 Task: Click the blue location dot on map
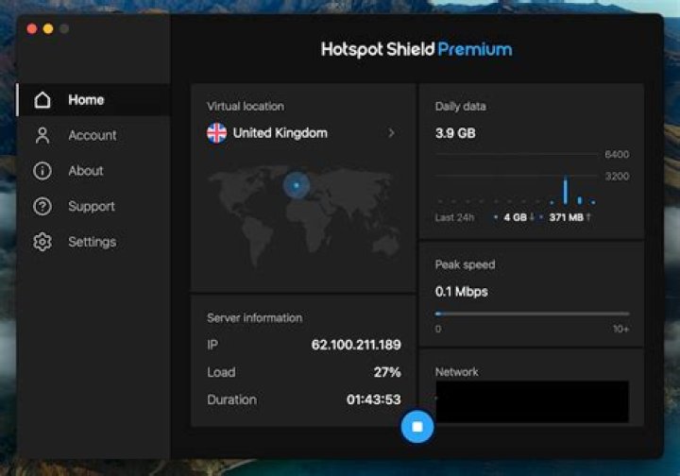click(x=296, y=185)
